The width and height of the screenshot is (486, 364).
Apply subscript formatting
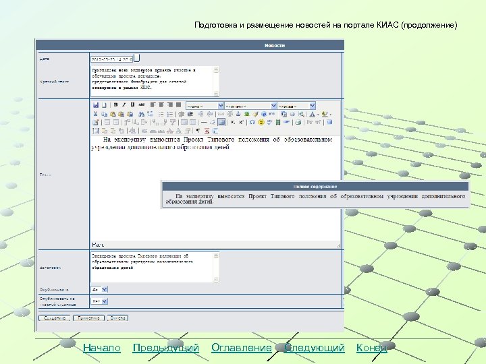pyautogui.click(x=232, y=122)
